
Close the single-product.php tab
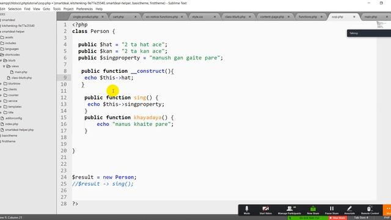pyautogui.click(x=103, y=16)
